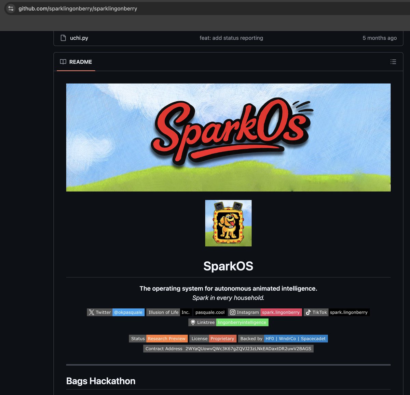Click the site info icon in address bar

11,9
